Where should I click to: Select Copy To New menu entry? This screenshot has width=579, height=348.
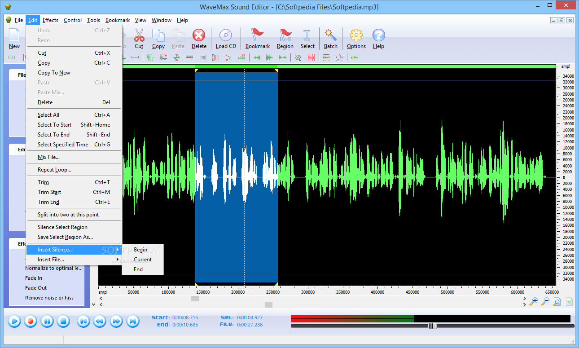(x=74, y=73)
